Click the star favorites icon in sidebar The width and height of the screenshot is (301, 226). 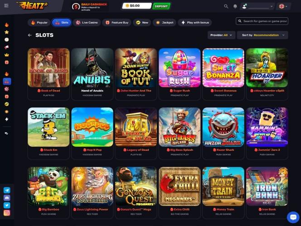point(7,32)
